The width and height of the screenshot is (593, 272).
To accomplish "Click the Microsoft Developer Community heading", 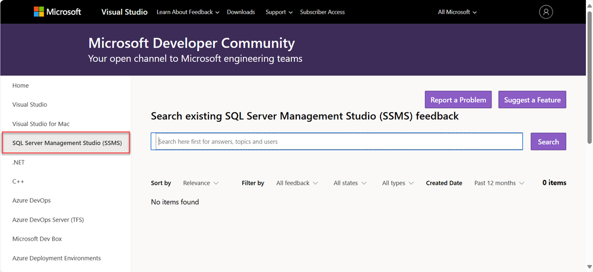I will (x=191, y=43).
